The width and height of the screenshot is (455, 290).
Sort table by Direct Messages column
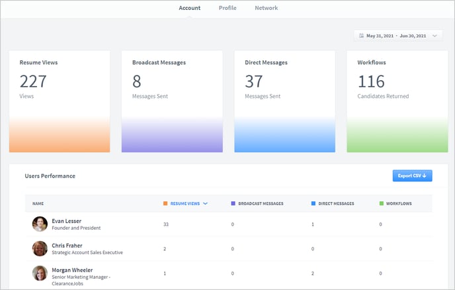336,204
